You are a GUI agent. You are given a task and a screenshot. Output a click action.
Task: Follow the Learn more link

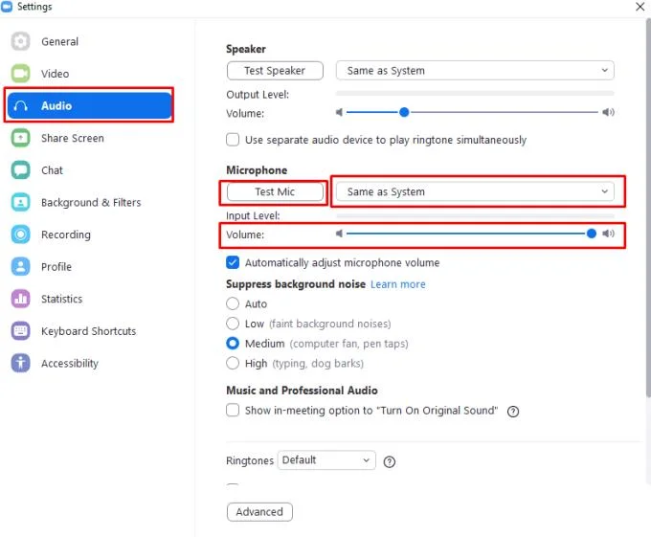click(x=397, y=284)
